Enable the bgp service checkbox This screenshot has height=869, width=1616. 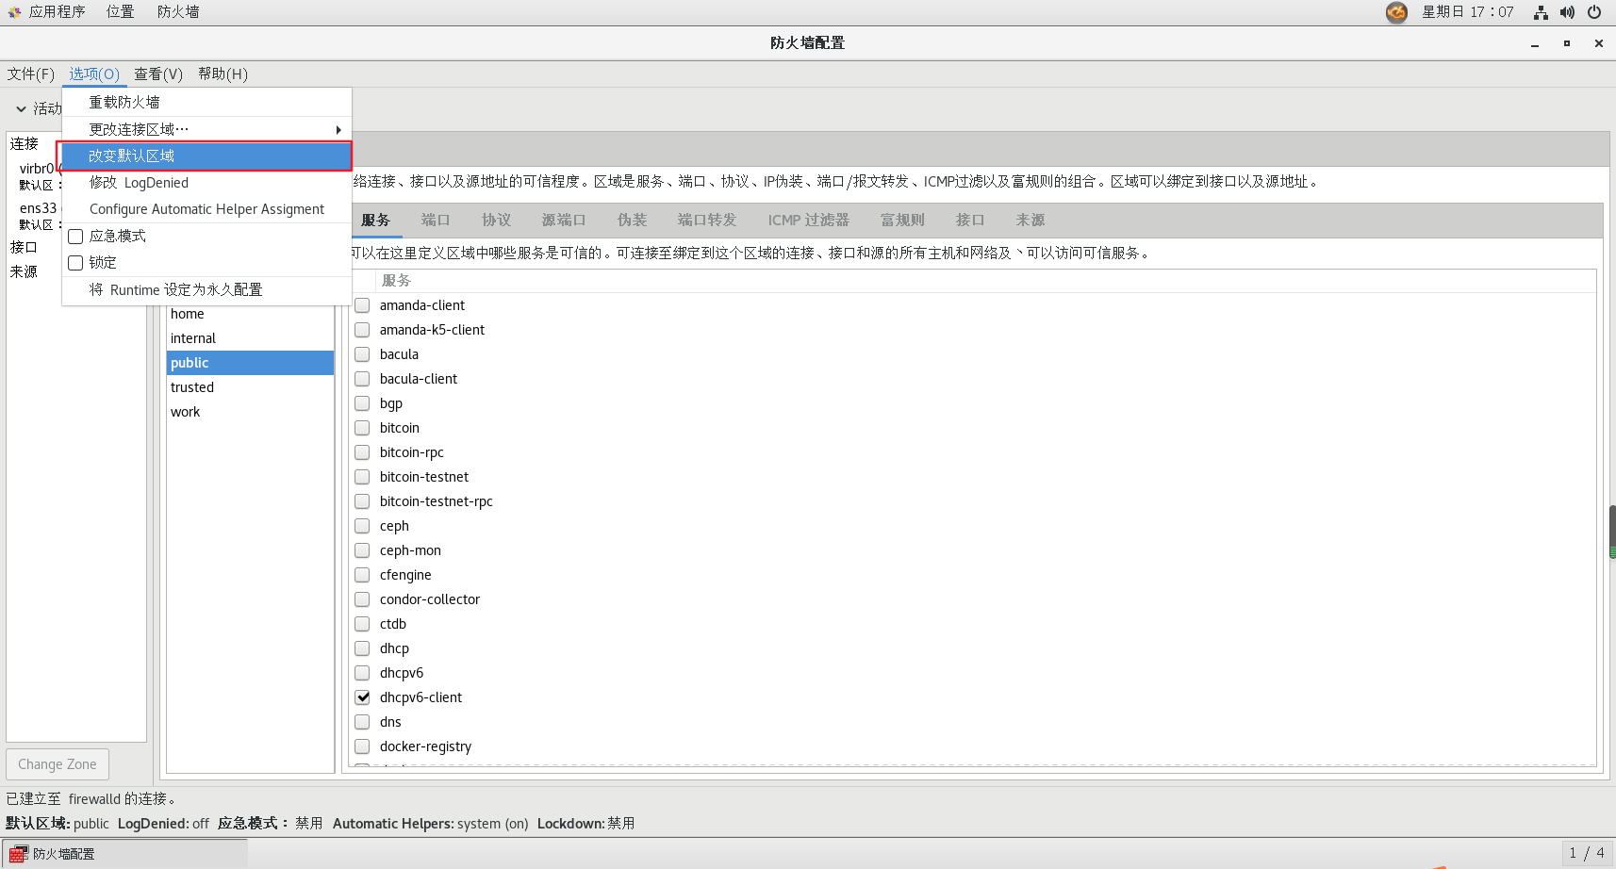pyautogui.click(x=362, y=403)
